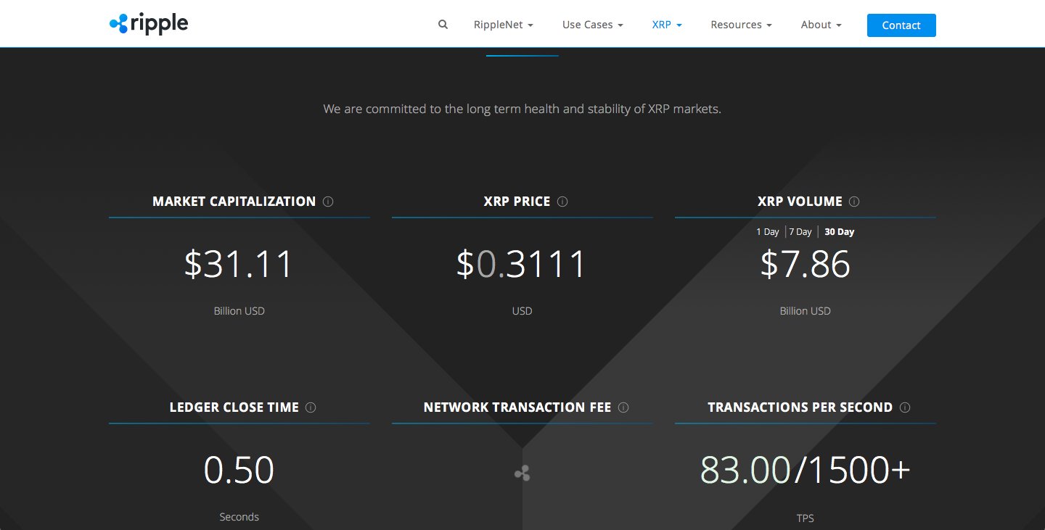Click the TRANSACTIONS PER SECOND heading

(800, 407)
